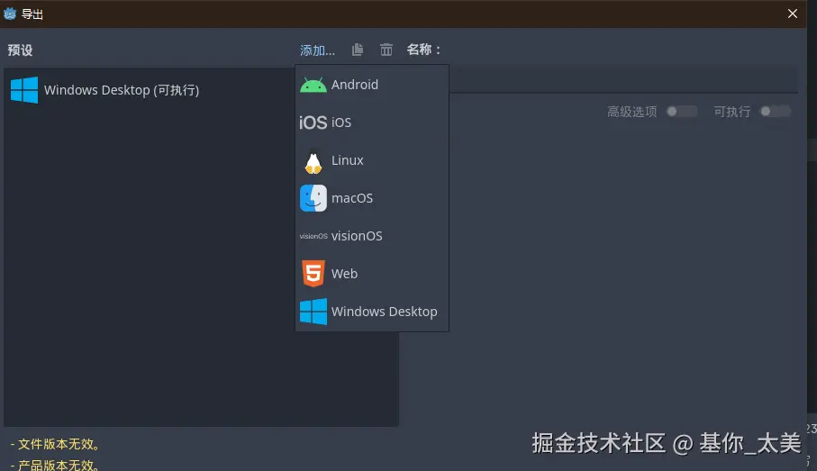Open the 添加... add preset menu
Screen dimensions: 817x471
(317, 50)
